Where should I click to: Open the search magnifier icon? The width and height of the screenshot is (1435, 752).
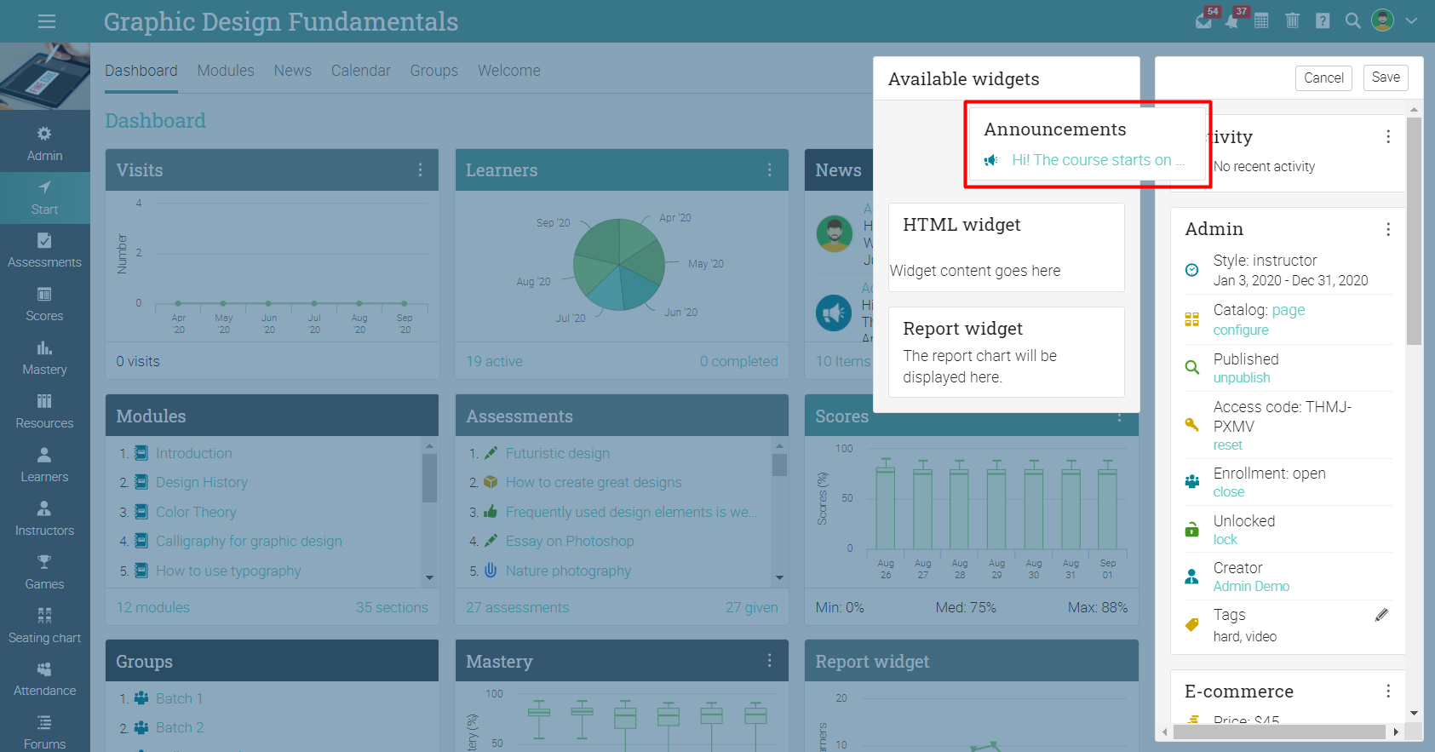point(1352,21)
